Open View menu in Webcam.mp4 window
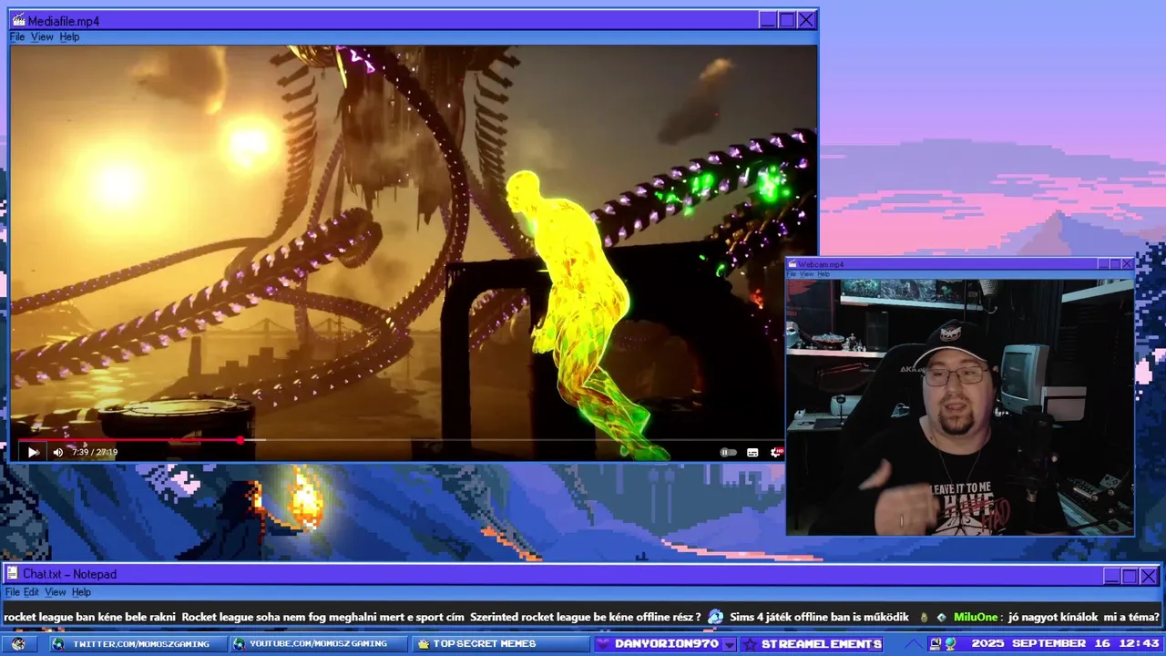1166x656 pixels. tap(806, 274)
